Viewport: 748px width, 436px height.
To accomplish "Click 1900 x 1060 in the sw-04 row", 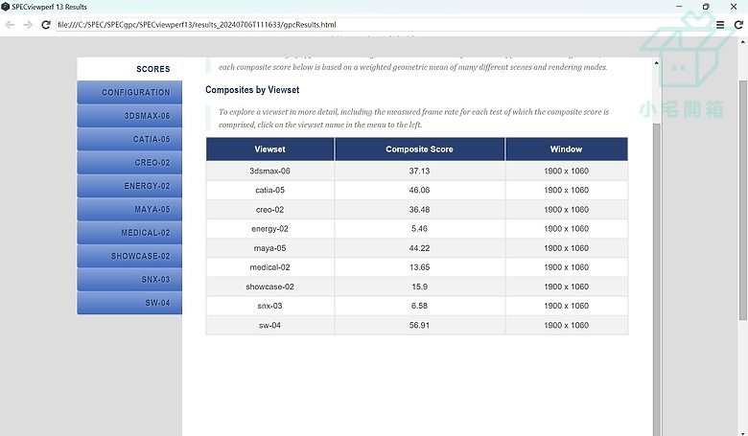I will [566, 326].
